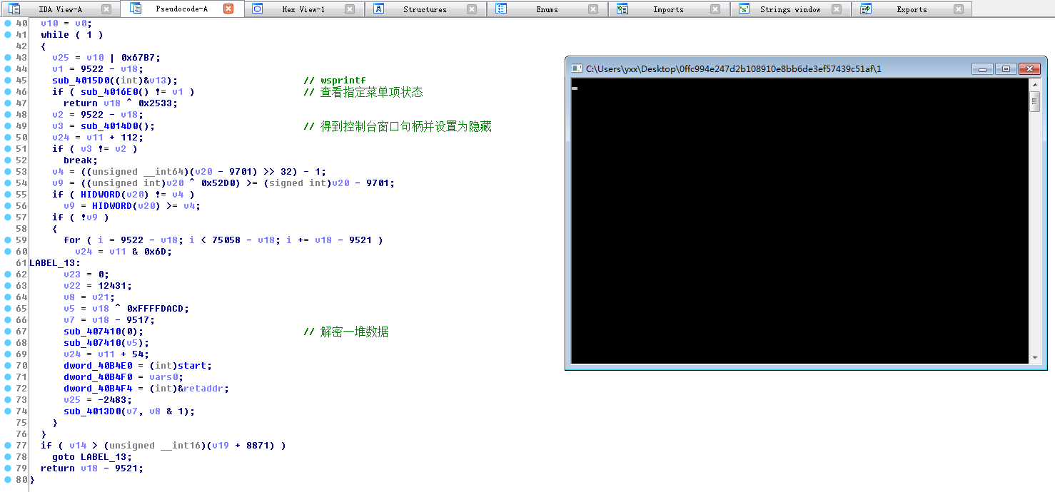Click the wsprintf comment text
The image size is (1055, 492).
(335, 80)
